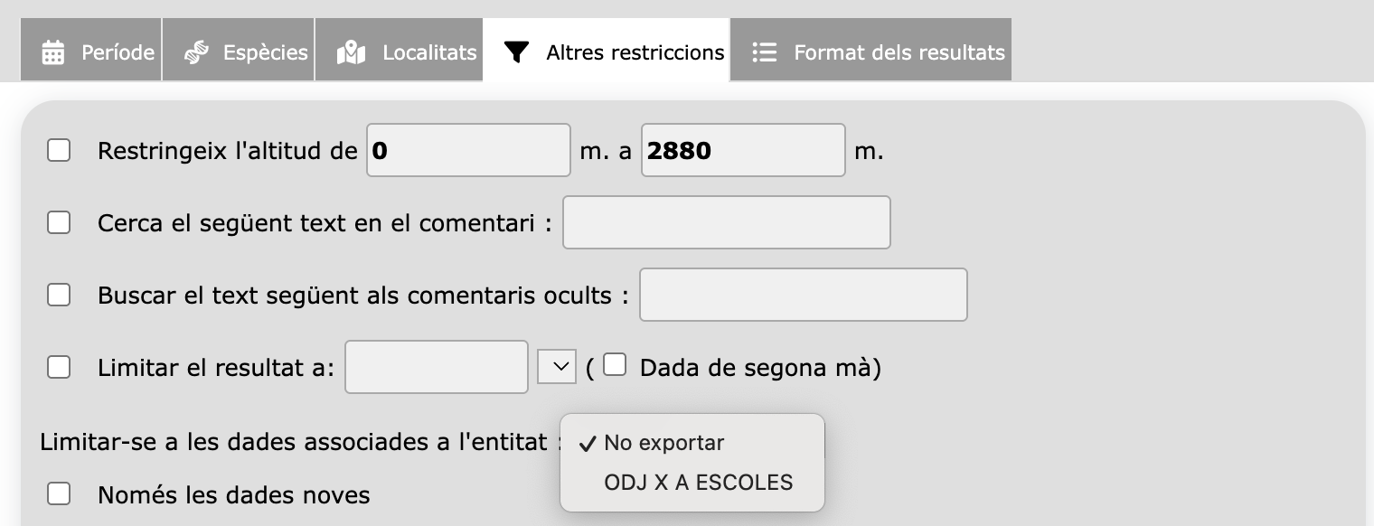Select the No exportar option
The height and width of the screenshot is (526, 1374).
tap(663, 443)
